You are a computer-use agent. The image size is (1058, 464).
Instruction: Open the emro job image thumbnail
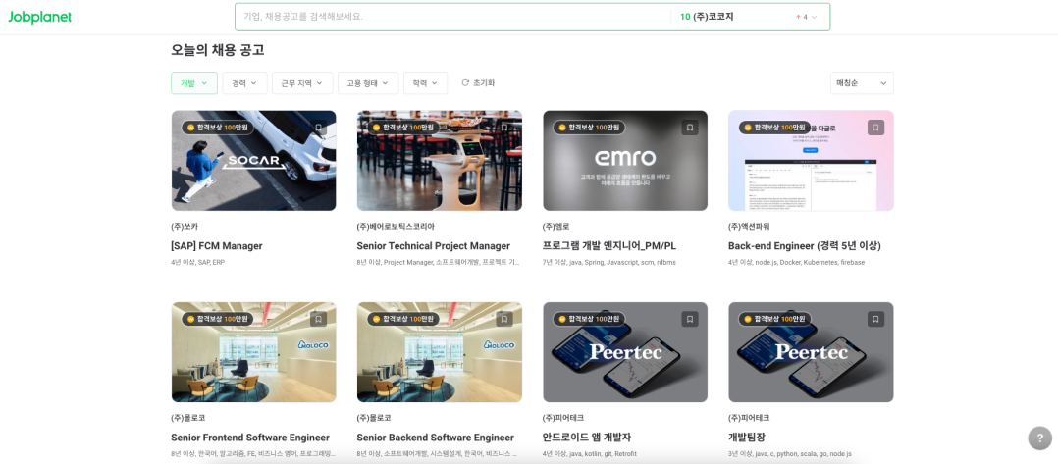(625, 161)
